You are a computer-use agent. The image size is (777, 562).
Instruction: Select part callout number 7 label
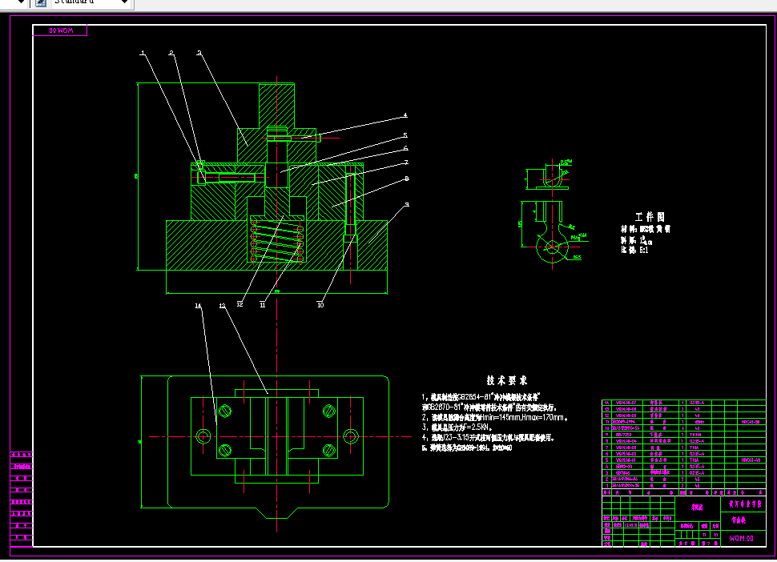point(406,163)
